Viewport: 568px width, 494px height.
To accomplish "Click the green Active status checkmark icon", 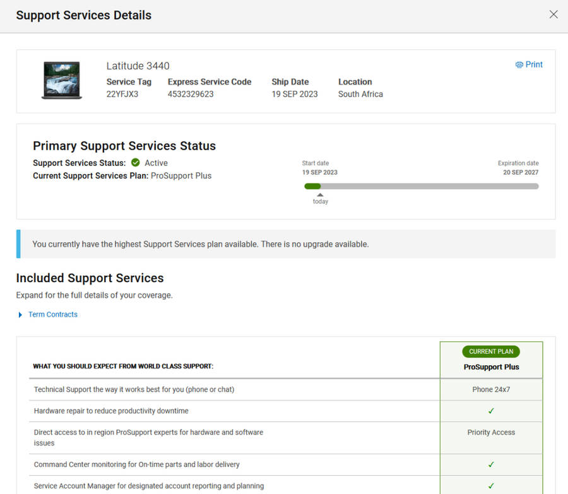I will (x=136, y=163).
